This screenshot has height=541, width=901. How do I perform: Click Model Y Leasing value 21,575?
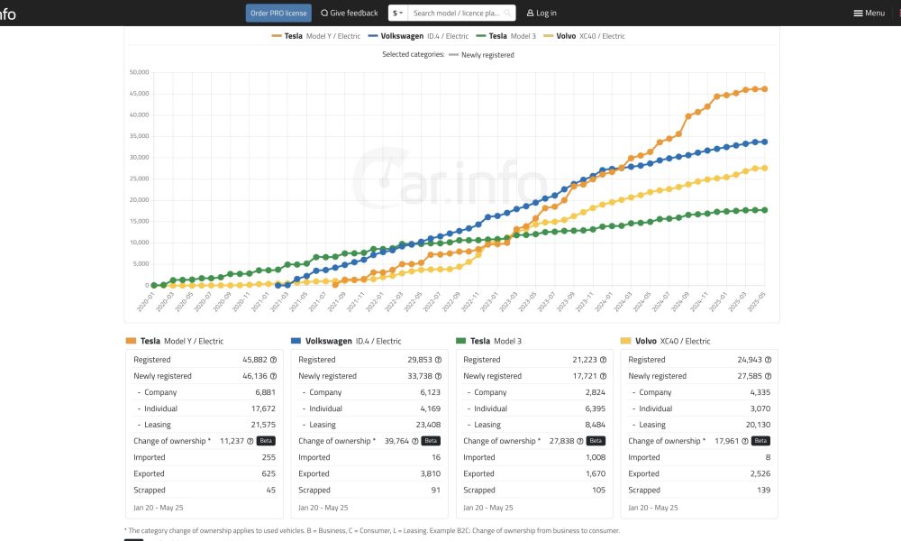(x=263, y=425)
